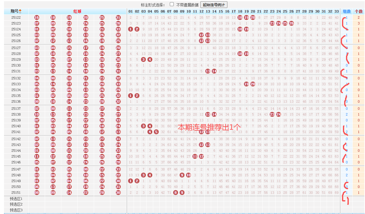Click red ball 31 in period 25122

pos(118,17)
